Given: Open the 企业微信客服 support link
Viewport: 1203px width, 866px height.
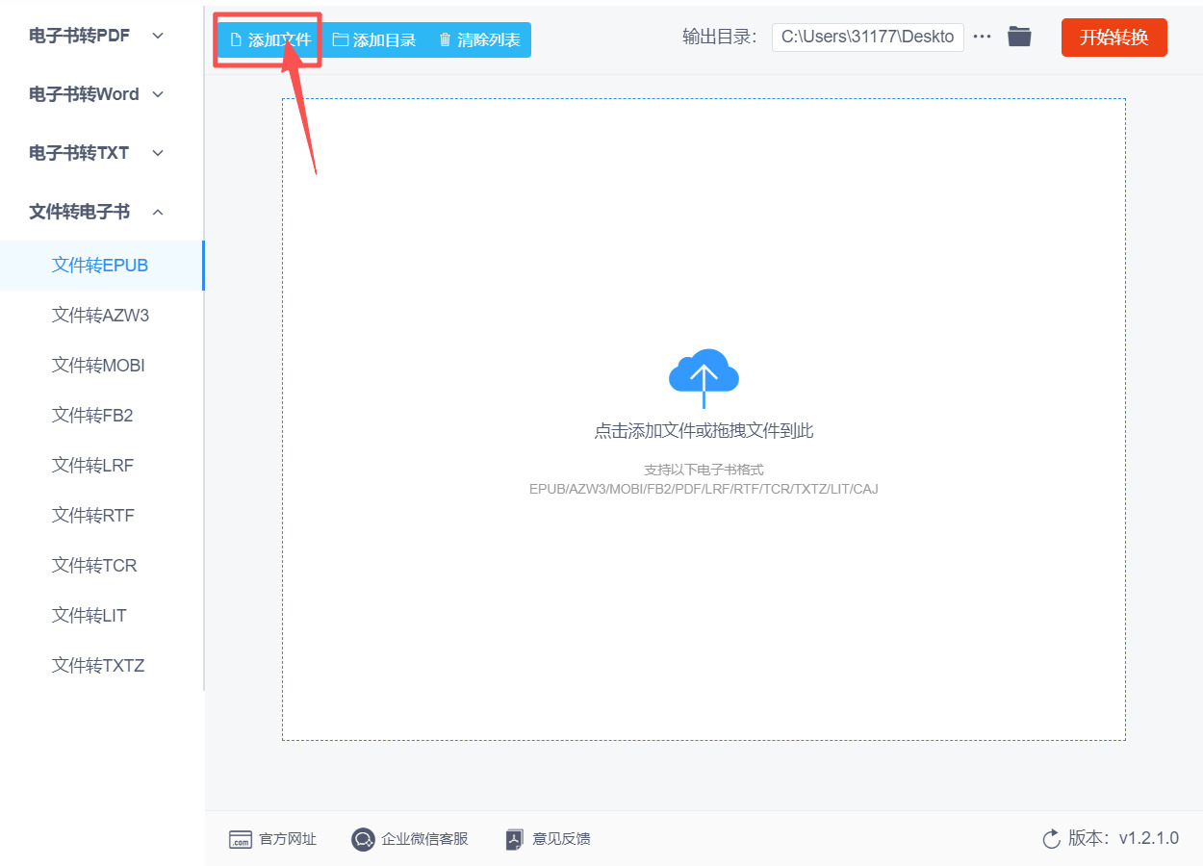Looking at the screenshot, I should [424, 839].
